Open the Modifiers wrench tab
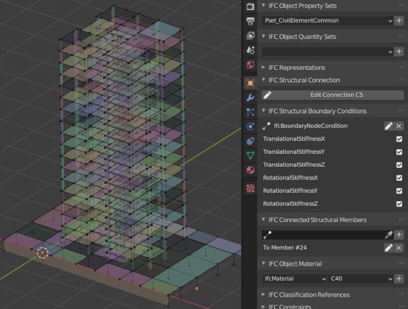Screen dimensions: 408x309 250,97
